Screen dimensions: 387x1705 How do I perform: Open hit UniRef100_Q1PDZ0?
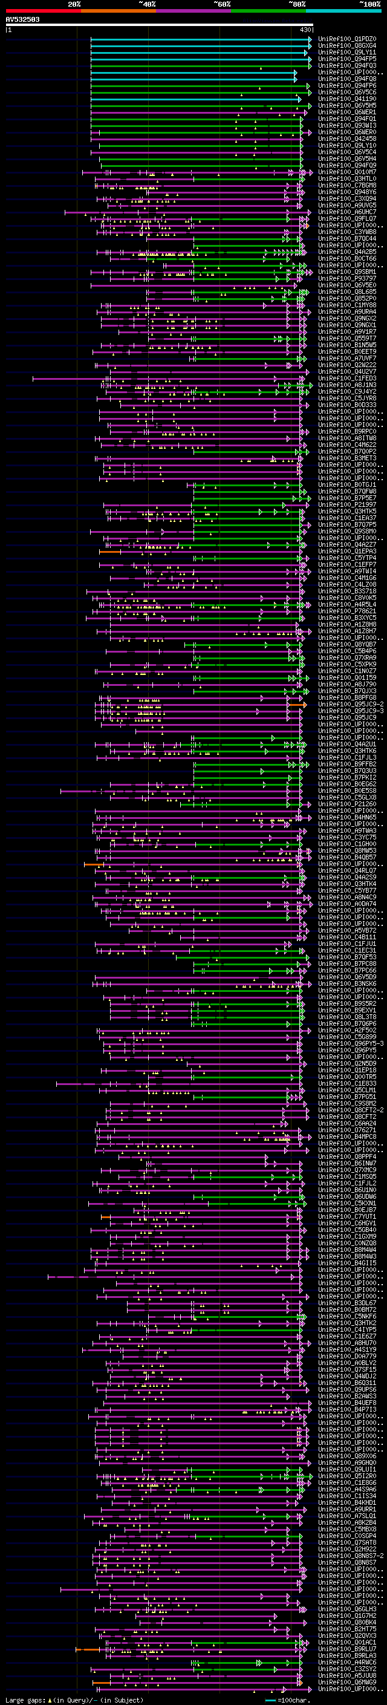(347, 39)
